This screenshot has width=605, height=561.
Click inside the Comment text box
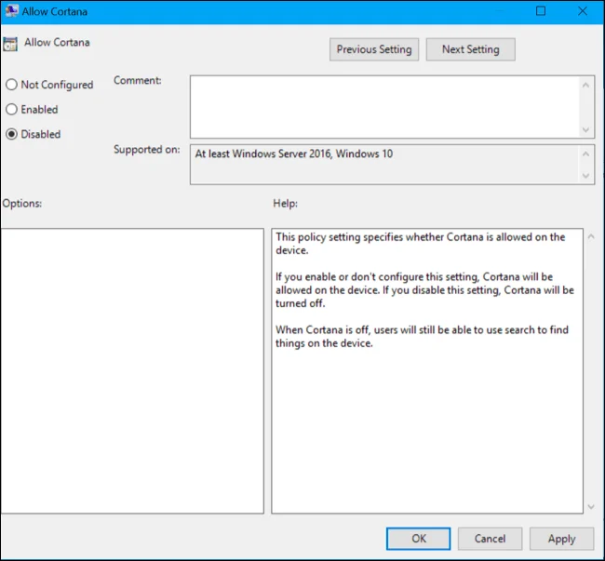click(384, 107)
